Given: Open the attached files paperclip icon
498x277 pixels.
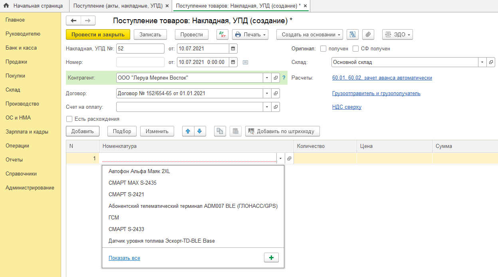Looking at the screenshot, I should pyautogui.click(x=368, y=35).
